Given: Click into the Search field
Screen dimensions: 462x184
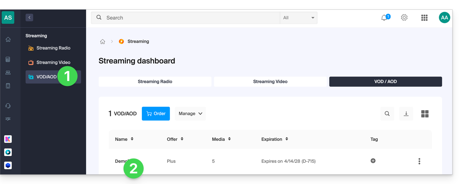Looking at the screenshot, I should 185,18.
